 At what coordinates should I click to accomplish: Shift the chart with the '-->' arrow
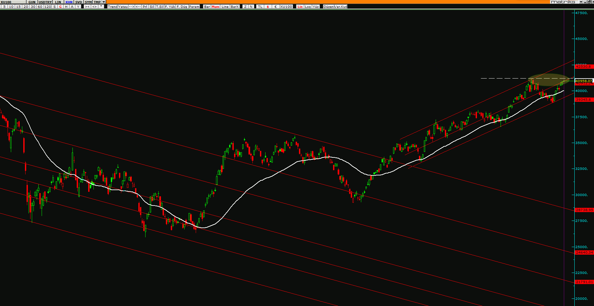131,7
